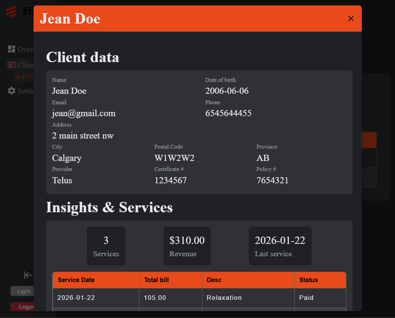
Task: Sort by the Status column header
Action: 308,280
